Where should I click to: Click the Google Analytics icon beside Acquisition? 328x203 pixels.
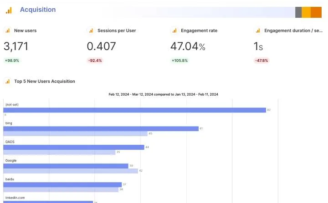tap(9, 10)
